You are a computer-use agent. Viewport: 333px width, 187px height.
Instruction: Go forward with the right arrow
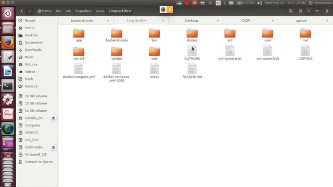[30, 11]
